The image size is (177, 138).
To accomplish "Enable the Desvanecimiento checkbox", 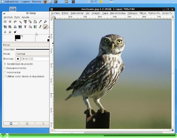I will point(5,68).
